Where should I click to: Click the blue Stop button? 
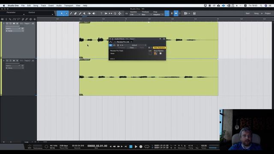(x=131, y=147)
